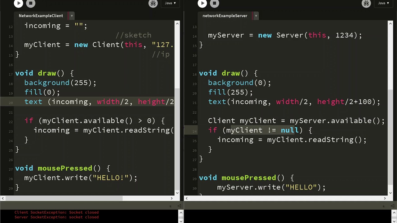Click 'Client myClient = myServer.available();' line
This screenshot has height=223, width=397.
tap(296, 121)
